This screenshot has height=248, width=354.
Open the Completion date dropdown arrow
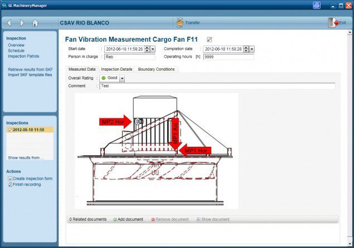[x=251, y=49]
